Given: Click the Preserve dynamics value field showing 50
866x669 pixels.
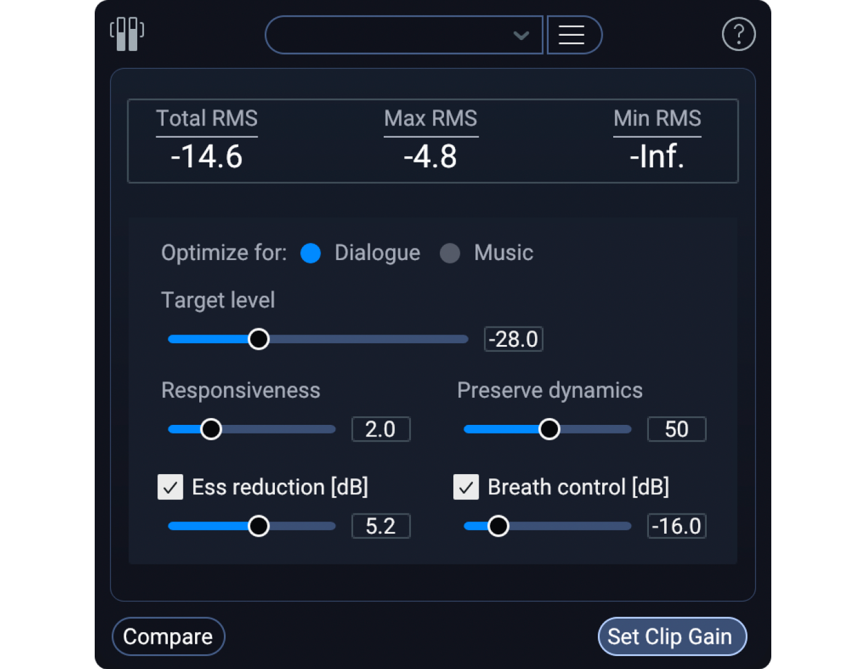Looking at the screenshot, I should click(x=676, y=429).
